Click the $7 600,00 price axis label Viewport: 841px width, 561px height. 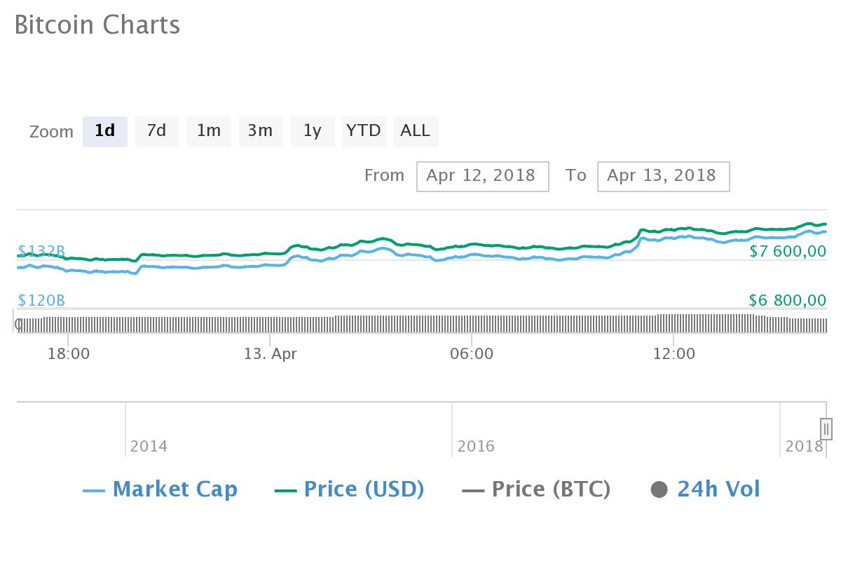(x=788, y=251)
